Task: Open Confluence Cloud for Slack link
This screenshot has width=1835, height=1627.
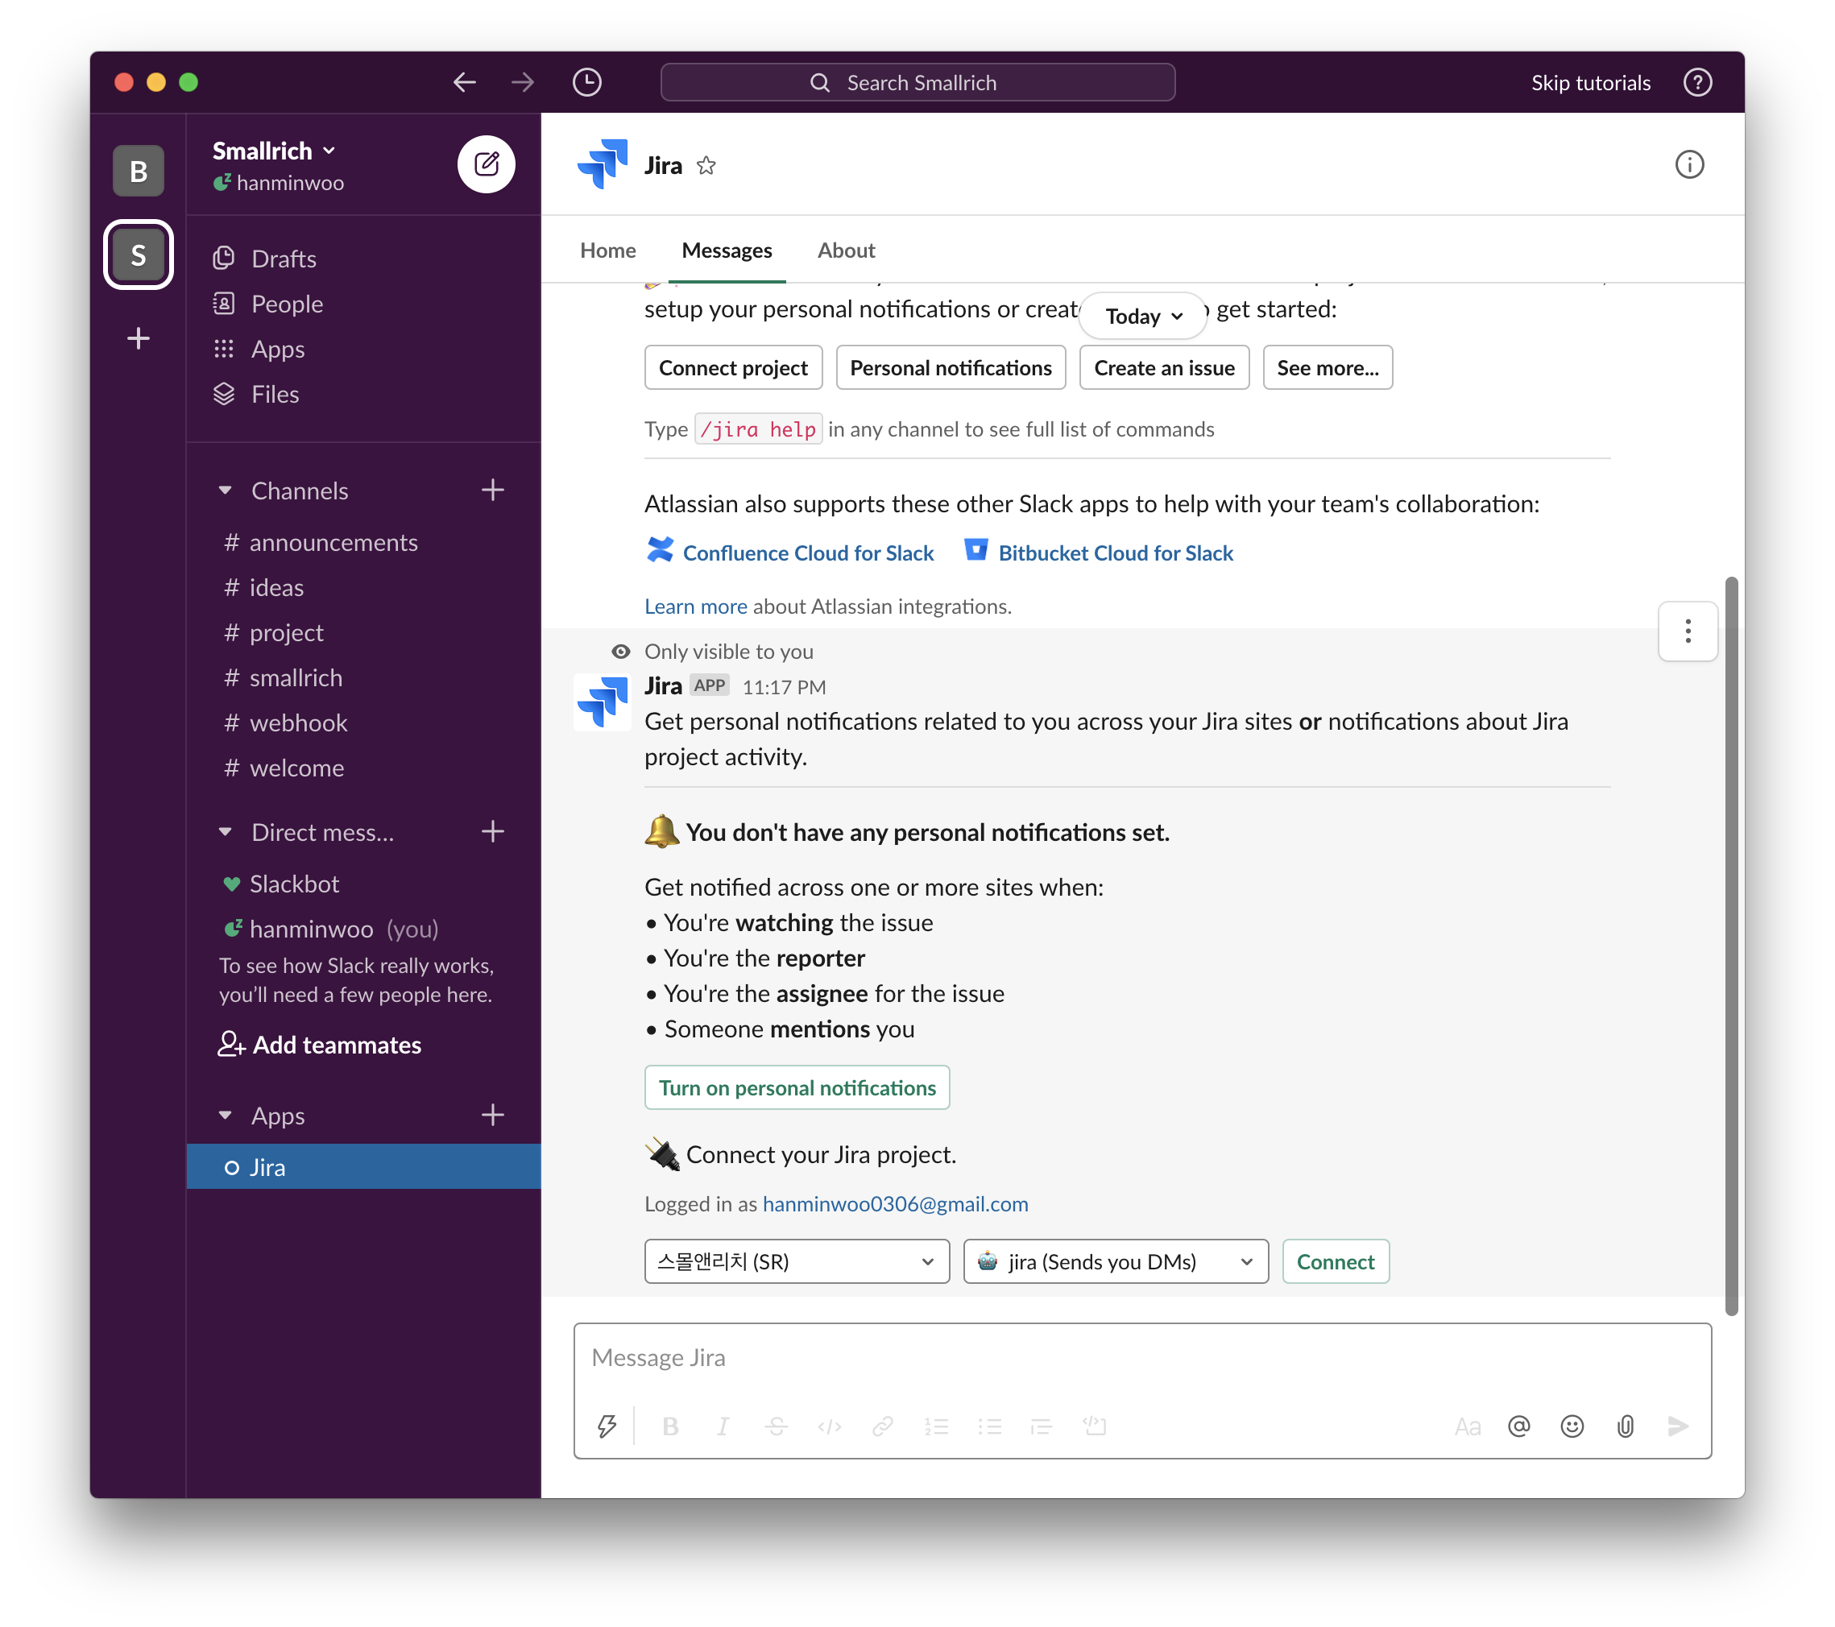Action: (807, 553)
